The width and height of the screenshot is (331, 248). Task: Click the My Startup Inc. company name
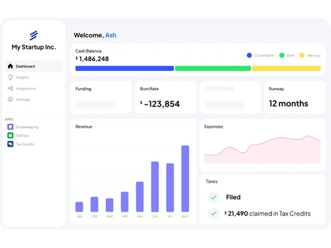pyautogui.click(x=34, y=47)
